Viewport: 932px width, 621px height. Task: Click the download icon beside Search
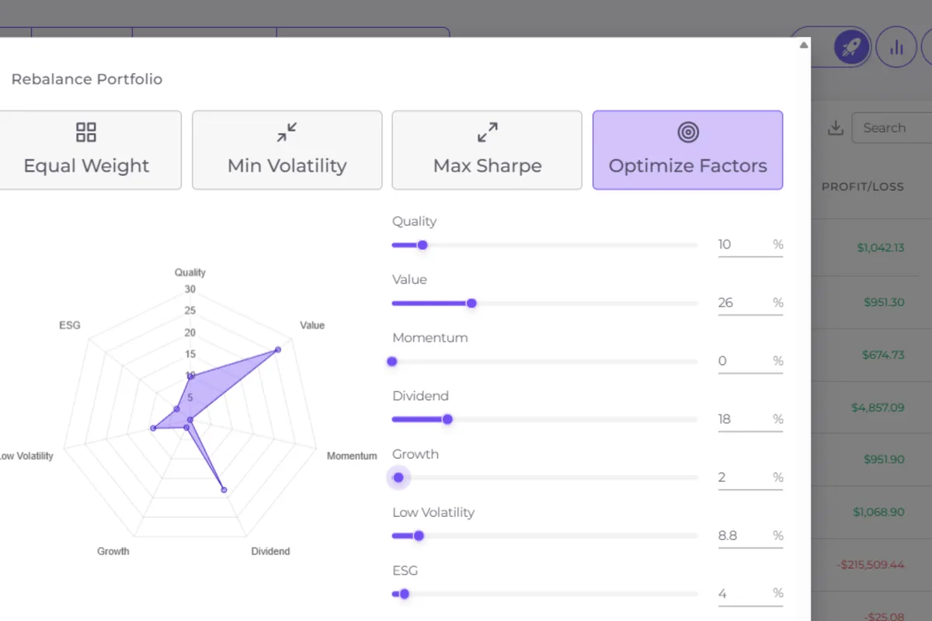[836, 128]
